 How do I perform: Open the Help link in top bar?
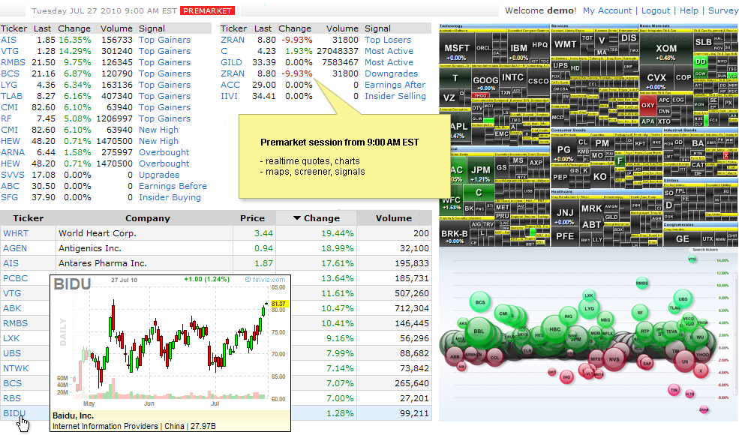(x=689, y=10)
